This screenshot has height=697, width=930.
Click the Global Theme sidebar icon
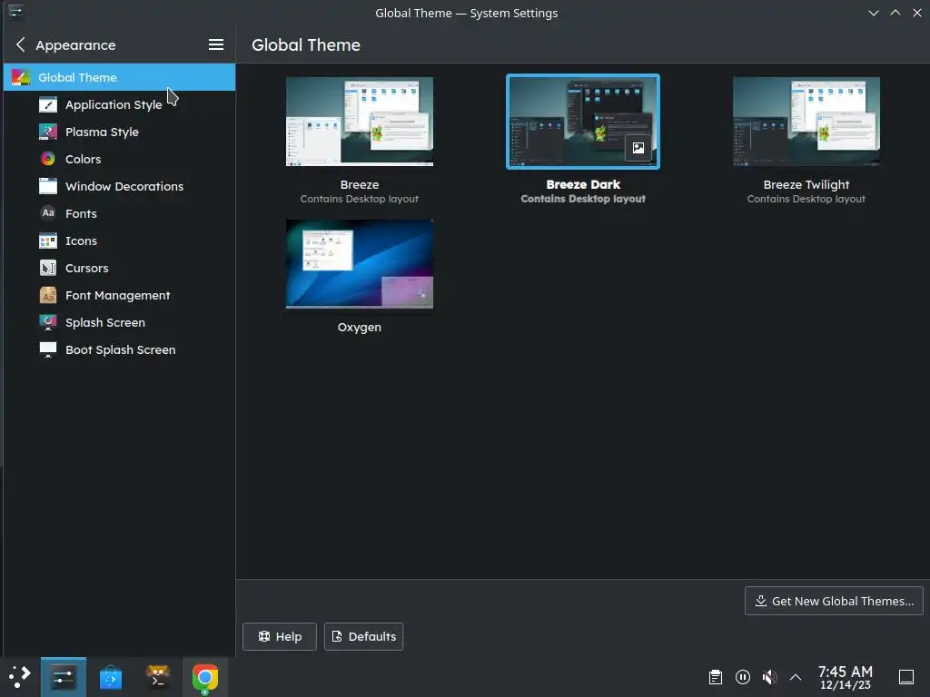tap(20, 77)
